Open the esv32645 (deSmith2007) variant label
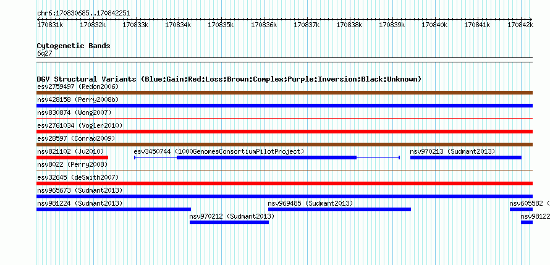The height and width of the screenshot is (265, 550). 78,177
